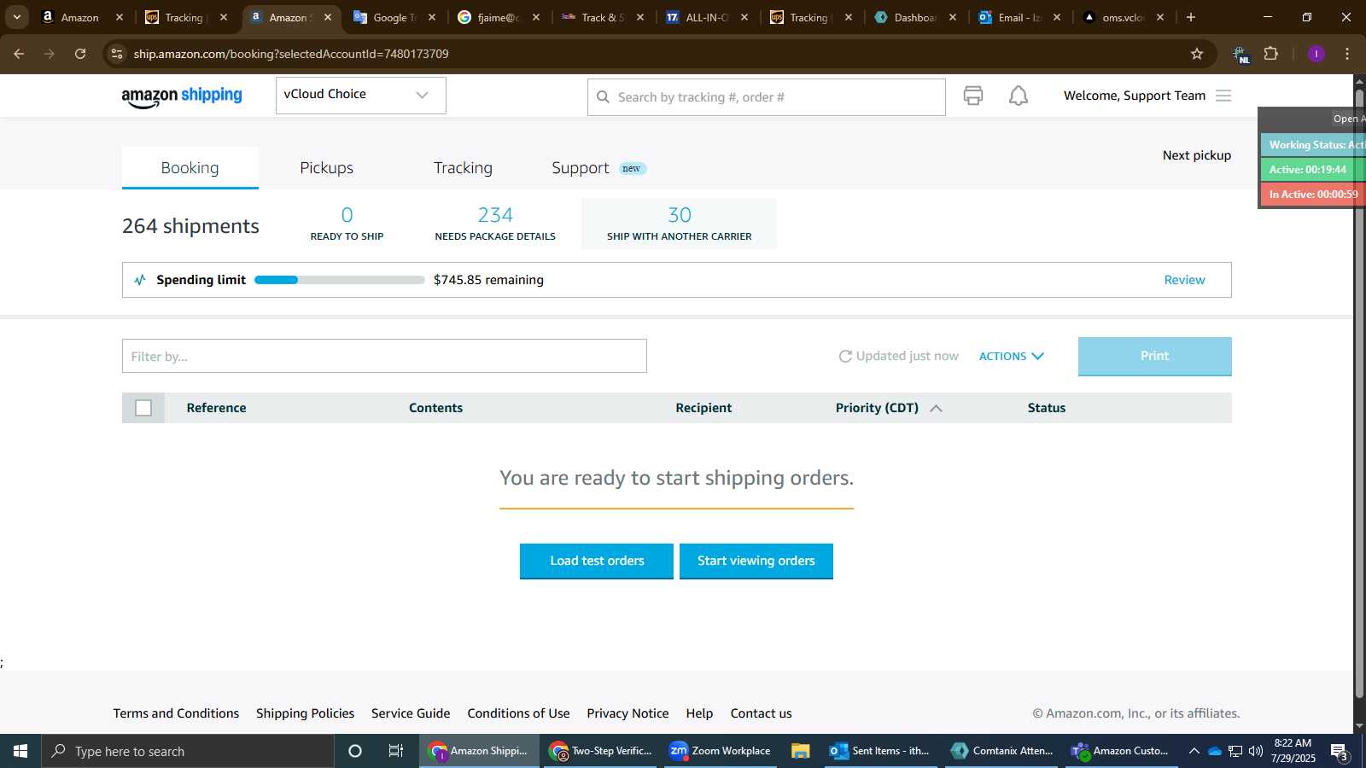The image size is (1366, 768).
Task: Click the Amazon Shipping logo
Action: coord(182,96)
